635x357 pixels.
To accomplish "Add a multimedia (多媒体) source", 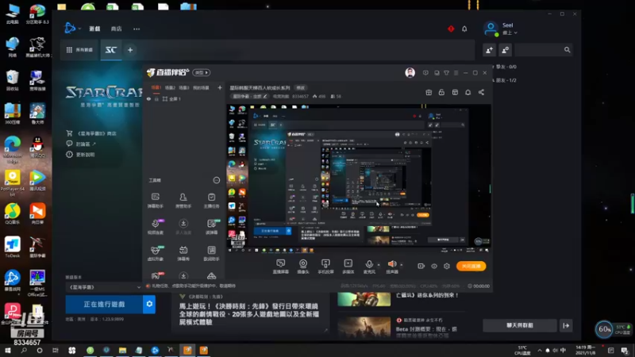I will click(x=348, y=267).
